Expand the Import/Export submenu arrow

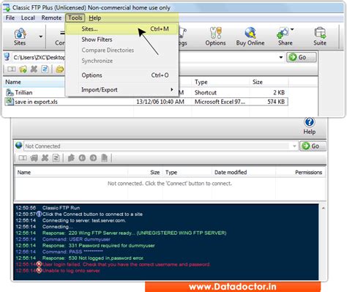(172, 89)
